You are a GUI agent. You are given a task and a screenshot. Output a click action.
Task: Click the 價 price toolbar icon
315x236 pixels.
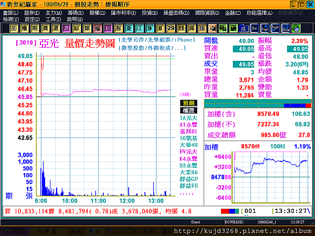45,28
